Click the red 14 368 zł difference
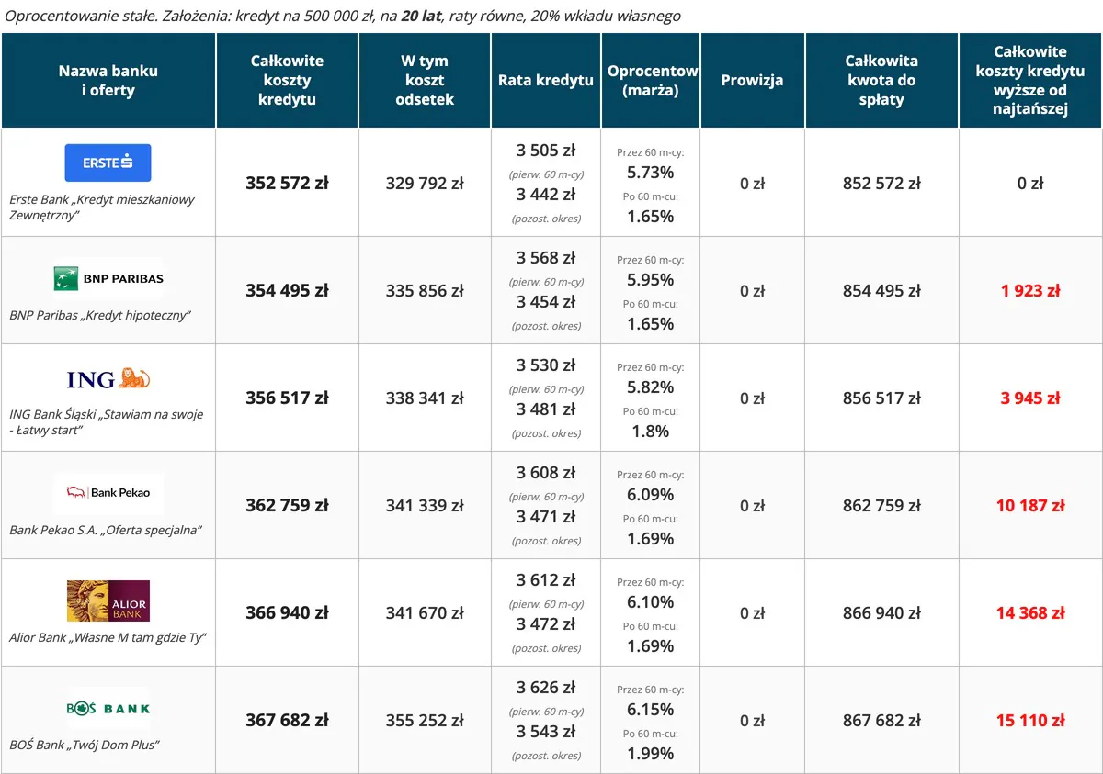Screen dimensions: 1103x774 (x=1030, y=612)
